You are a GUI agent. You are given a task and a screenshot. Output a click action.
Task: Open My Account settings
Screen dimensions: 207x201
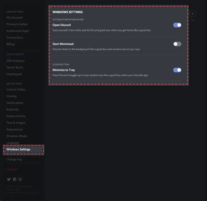click(14, 18)
